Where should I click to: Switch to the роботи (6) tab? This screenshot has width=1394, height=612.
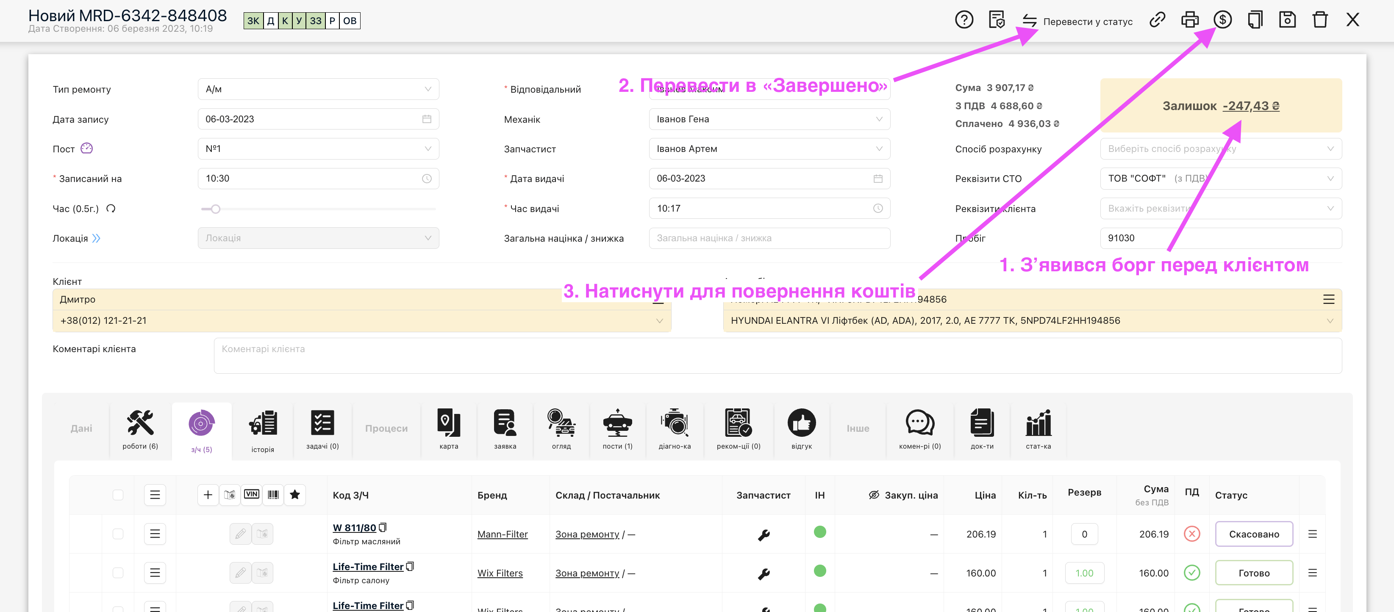point(140,430)
